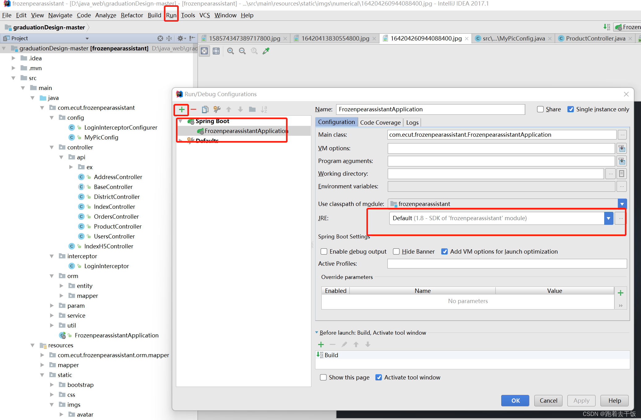Image resolution: width=641 pixels, height=420 pixels.
Task: Click the Make Project build icon
Action: point(607,27)
